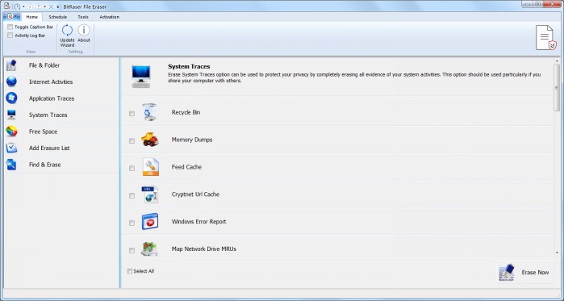Click the Cryptnet Url Cache icon

150,194
